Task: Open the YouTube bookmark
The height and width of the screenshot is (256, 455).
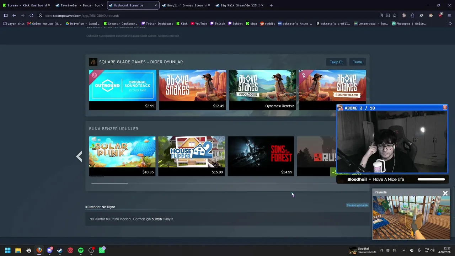Action: pyautogui.click(x=199, y=24)
